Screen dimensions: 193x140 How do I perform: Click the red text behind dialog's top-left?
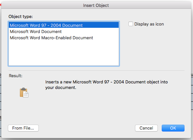click(1, 5)
